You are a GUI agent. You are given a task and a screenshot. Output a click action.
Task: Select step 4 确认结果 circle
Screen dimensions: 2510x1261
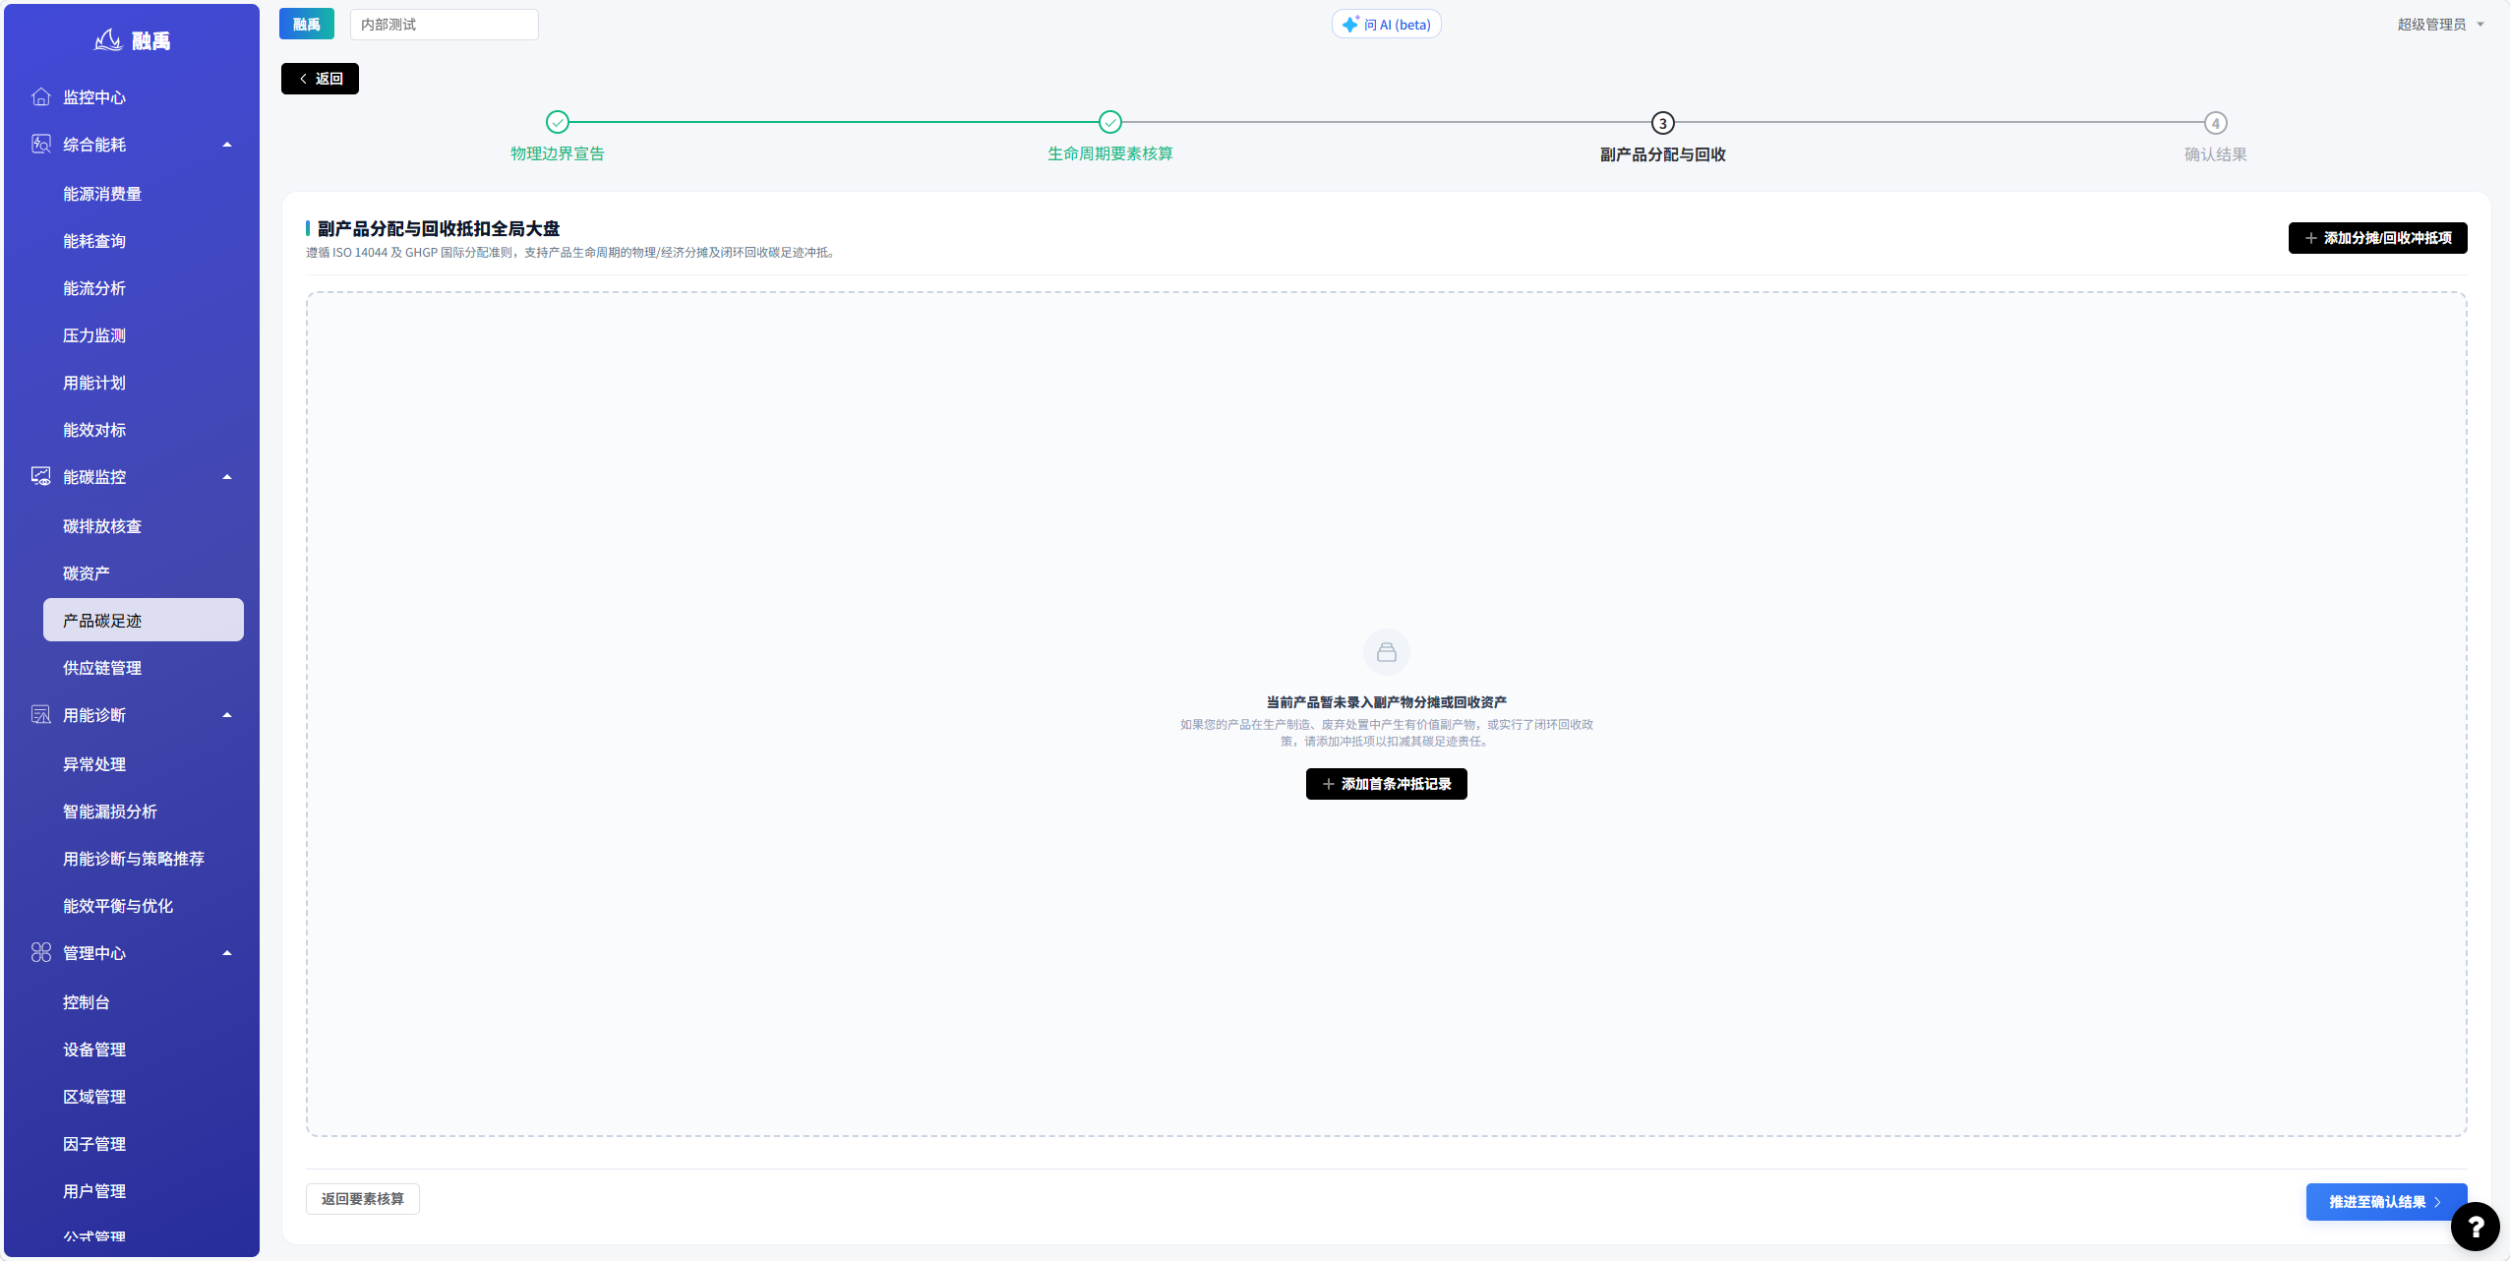2215,123
